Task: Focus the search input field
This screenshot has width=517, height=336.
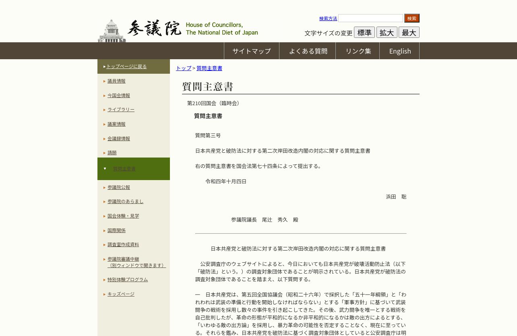Action: [x=370, y=18]
